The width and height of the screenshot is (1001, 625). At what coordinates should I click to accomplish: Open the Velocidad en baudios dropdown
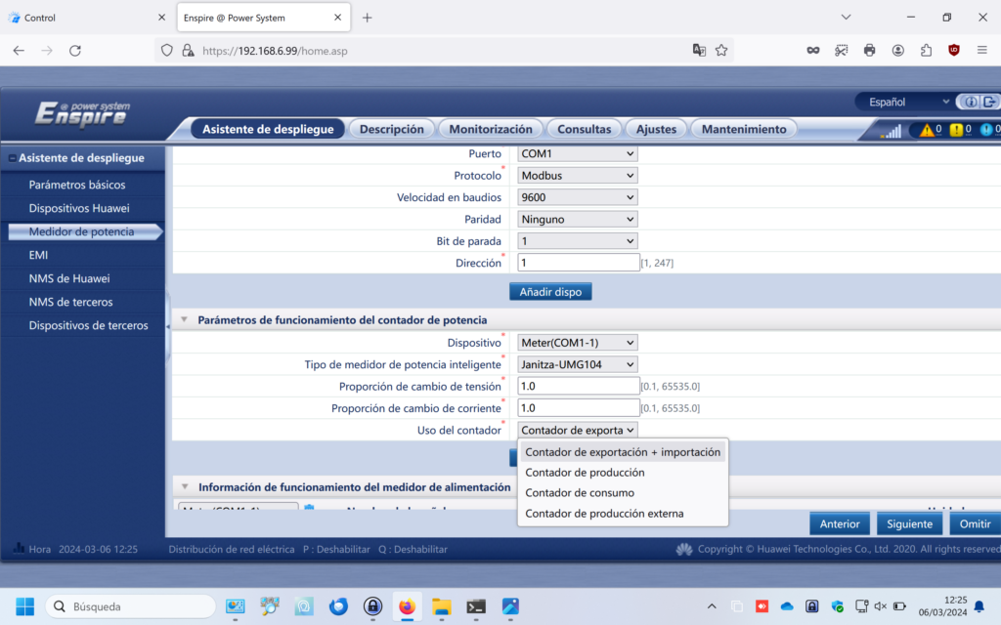578,197
